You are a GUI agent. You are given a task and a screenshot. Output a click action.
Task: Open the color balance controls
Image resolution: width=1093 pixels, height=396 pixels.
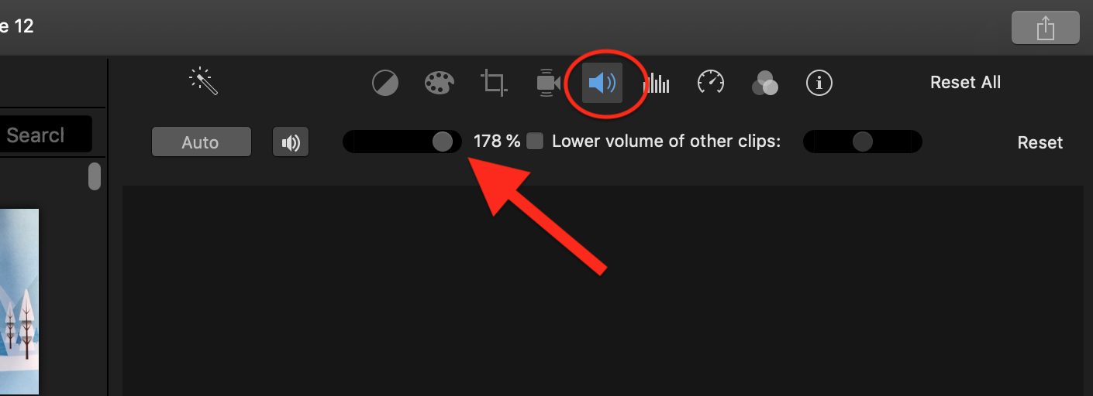pos(385,83)
